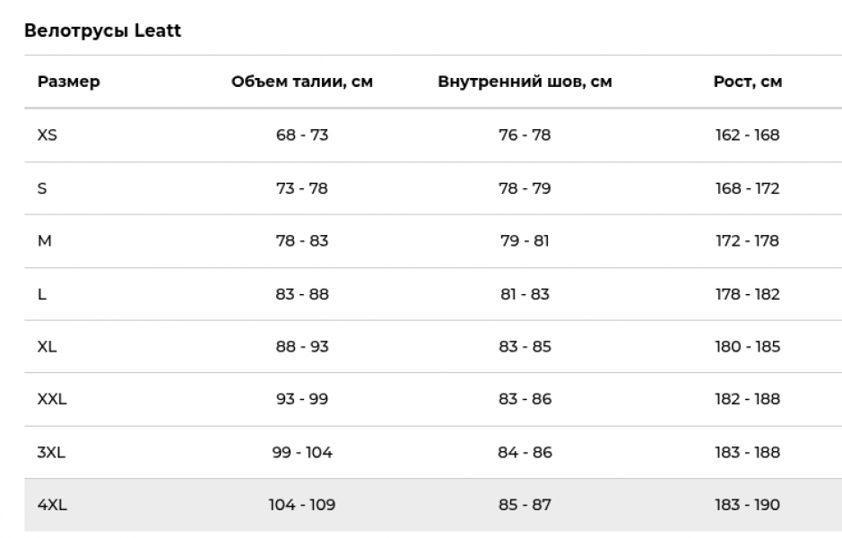Click the "Велотрусы Leatt" table heading
This screenshot has height=538, width=842.
102,30
